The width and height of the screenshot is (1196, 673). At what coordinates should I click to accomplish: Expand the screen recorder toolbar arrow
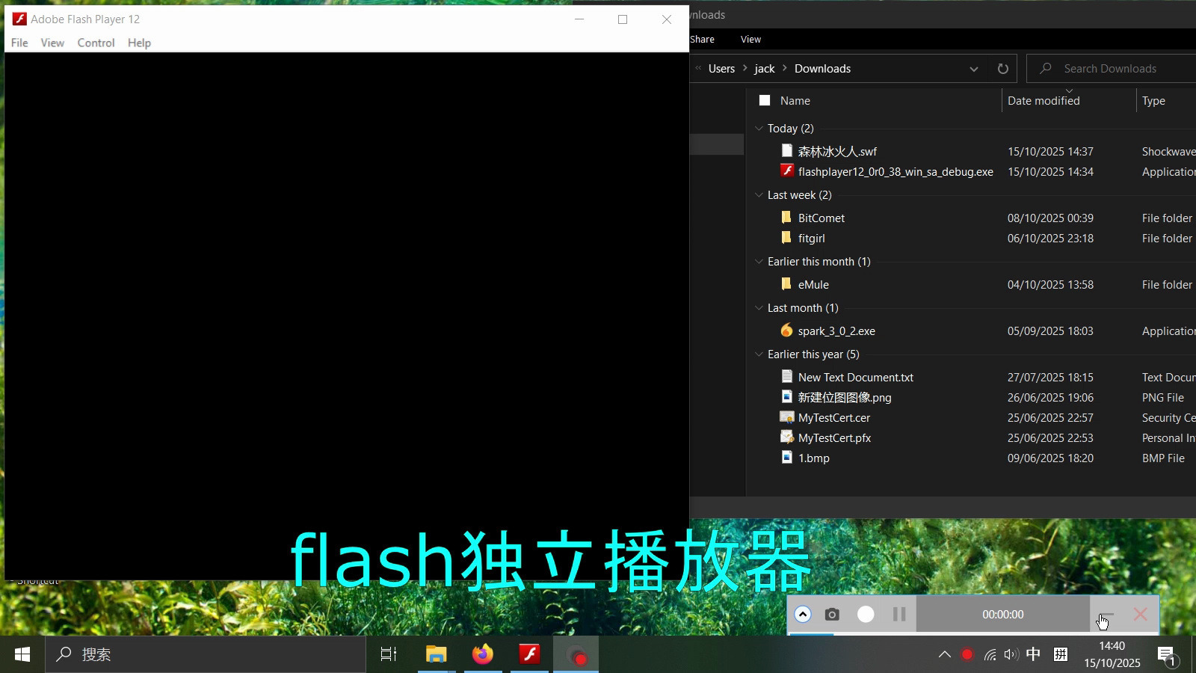tap(803, 615)
